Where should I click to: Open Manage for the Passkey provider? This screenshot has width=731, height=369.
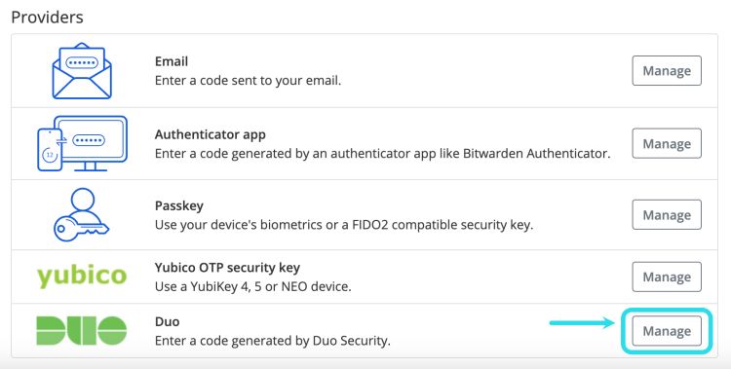click(x=667, y=215)
